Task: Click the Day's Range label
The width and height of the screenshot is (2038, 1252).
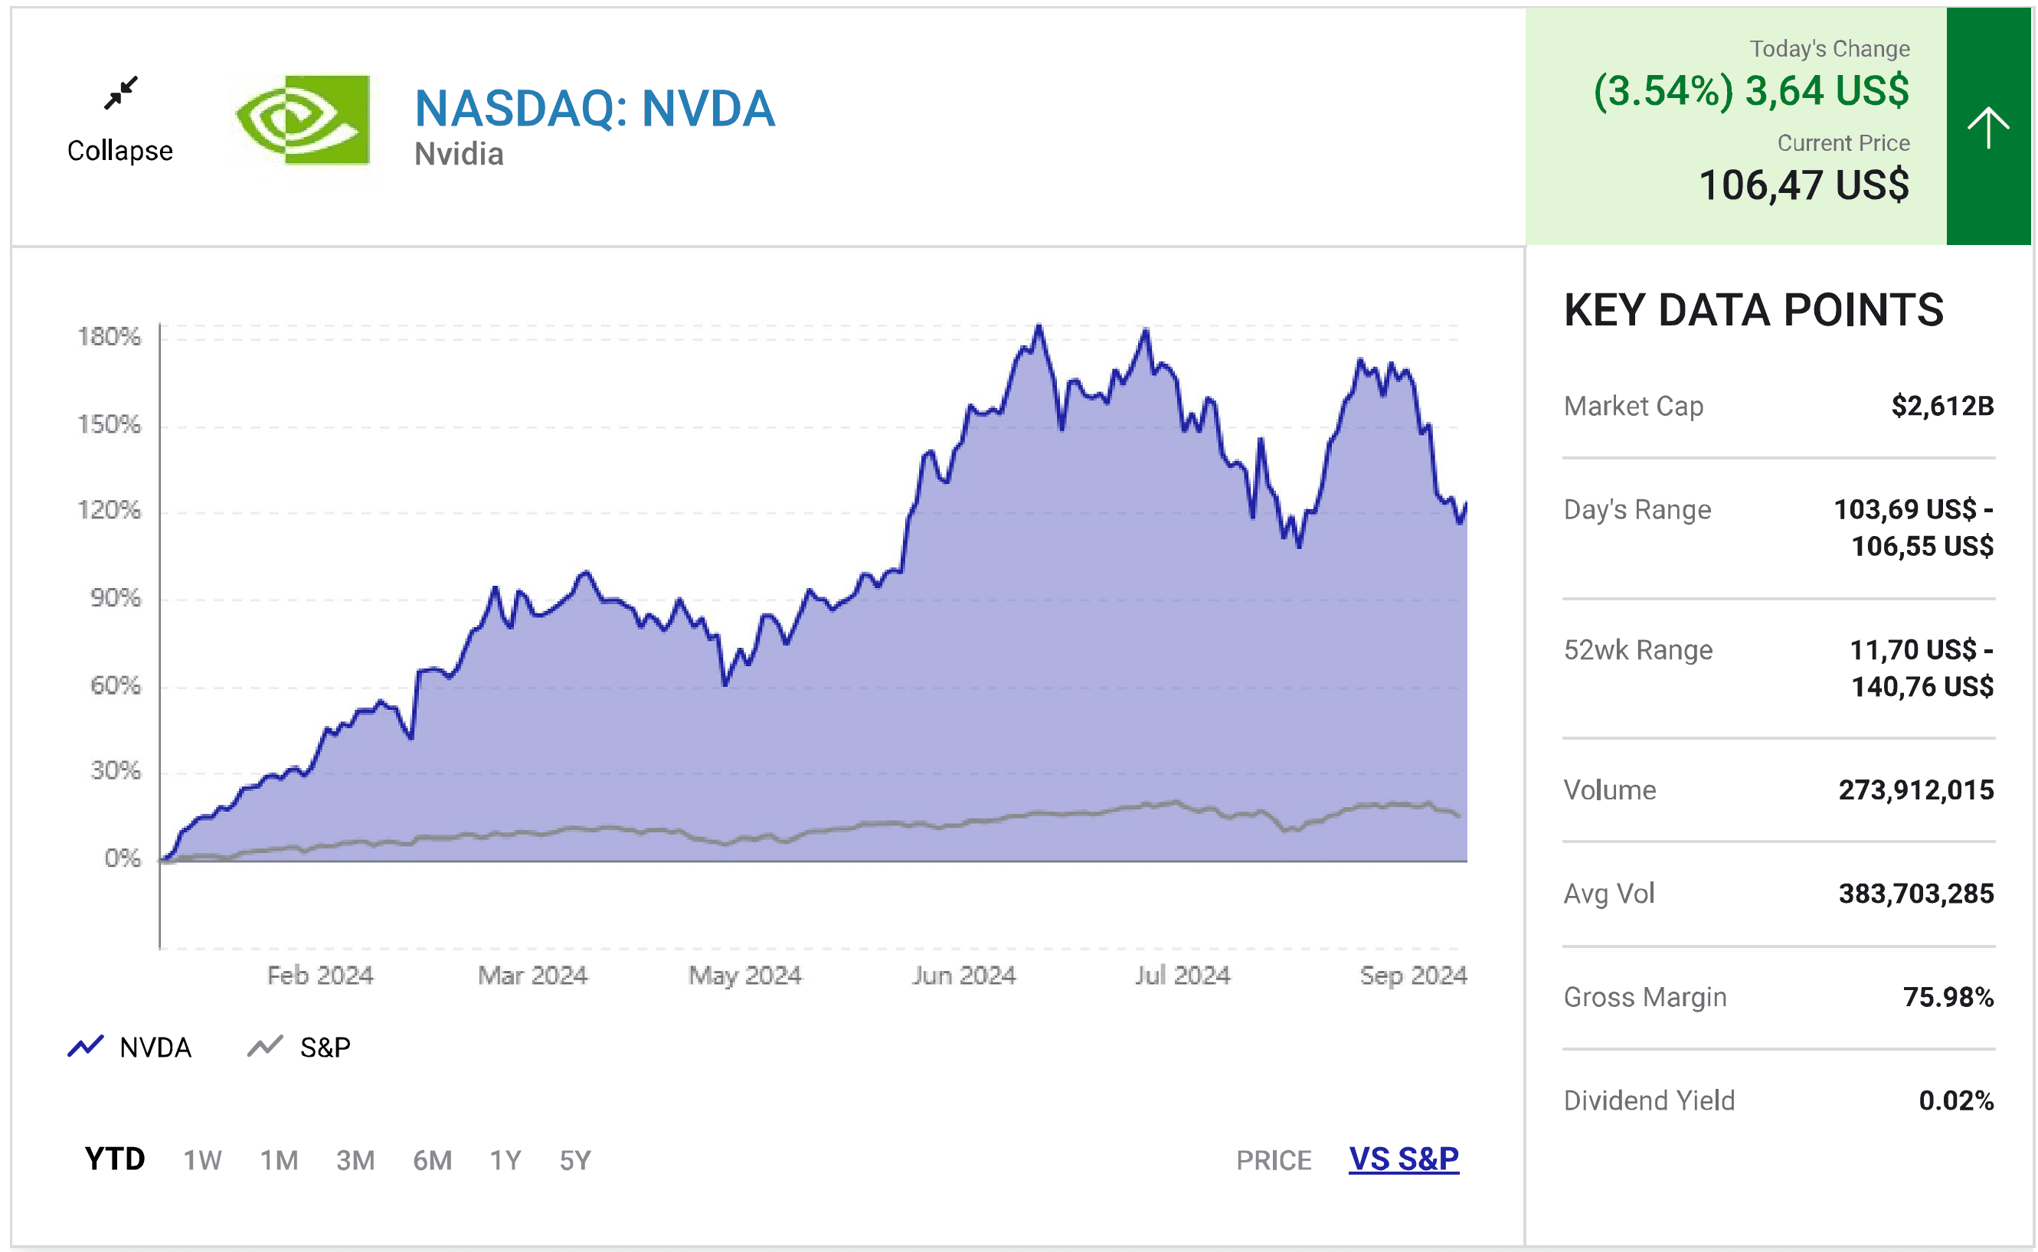Action: (x=1637, y=509)
